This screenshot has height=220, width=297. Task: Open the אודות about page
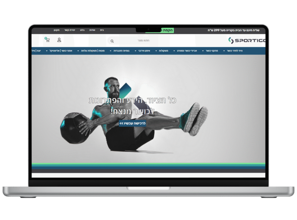[92, 30]
